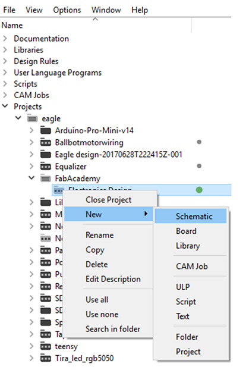Open the Options menu

67,10
